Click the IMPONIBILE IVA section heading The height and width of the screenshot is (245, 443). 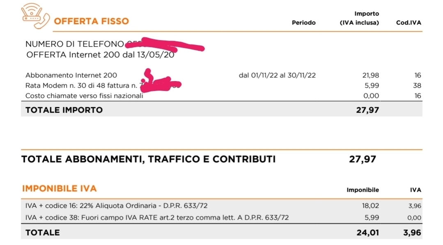coord(60,188)
